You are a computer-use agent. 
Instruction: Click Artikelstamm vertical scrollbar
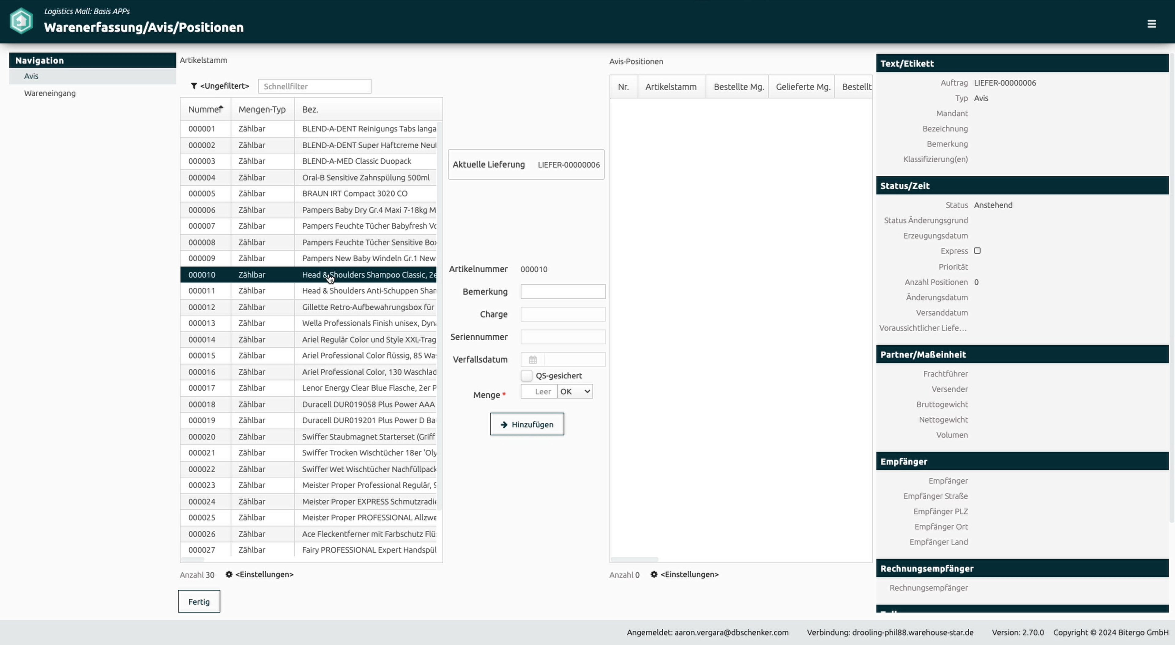[x=439, y=315]
